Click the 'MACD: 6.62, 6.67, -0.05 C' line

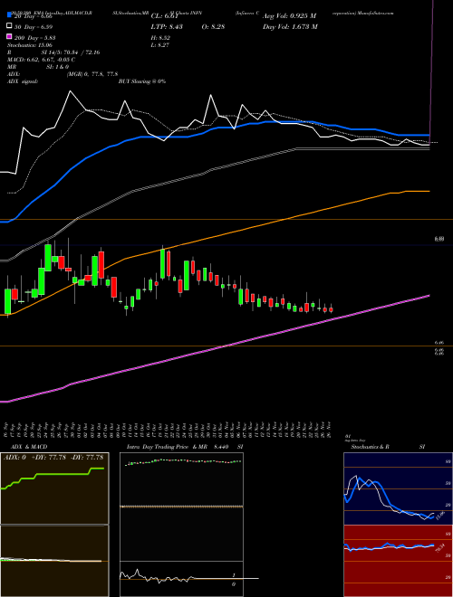point(41,60)
